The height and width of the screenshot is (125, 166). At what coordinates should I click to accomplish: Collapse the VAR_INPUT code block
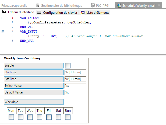pos(3,32)
